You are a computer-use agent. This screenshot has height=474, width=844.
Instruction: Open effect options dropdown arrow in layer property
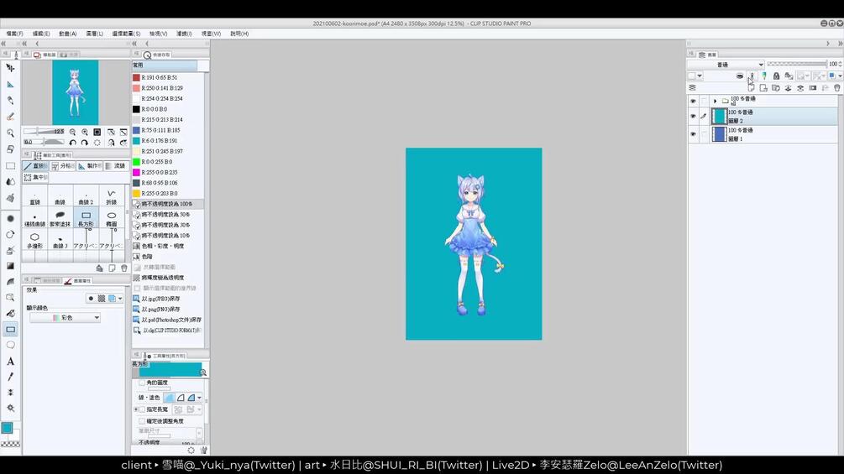tap(119, 299)
